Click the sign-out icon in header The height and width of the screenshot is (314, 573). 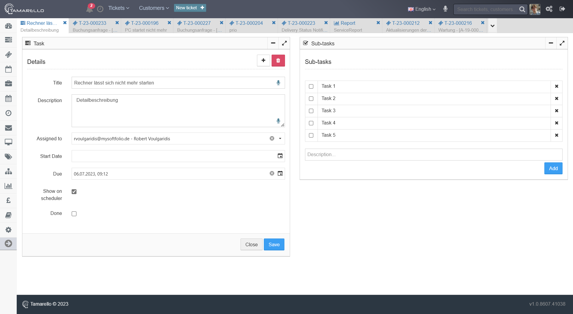pos(562,9)
